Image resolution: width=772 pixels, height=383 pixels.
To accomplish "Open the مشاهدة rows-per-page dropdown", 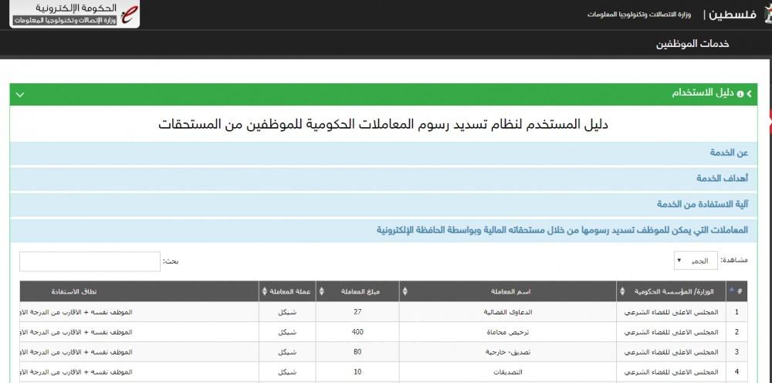I will 696,260.
